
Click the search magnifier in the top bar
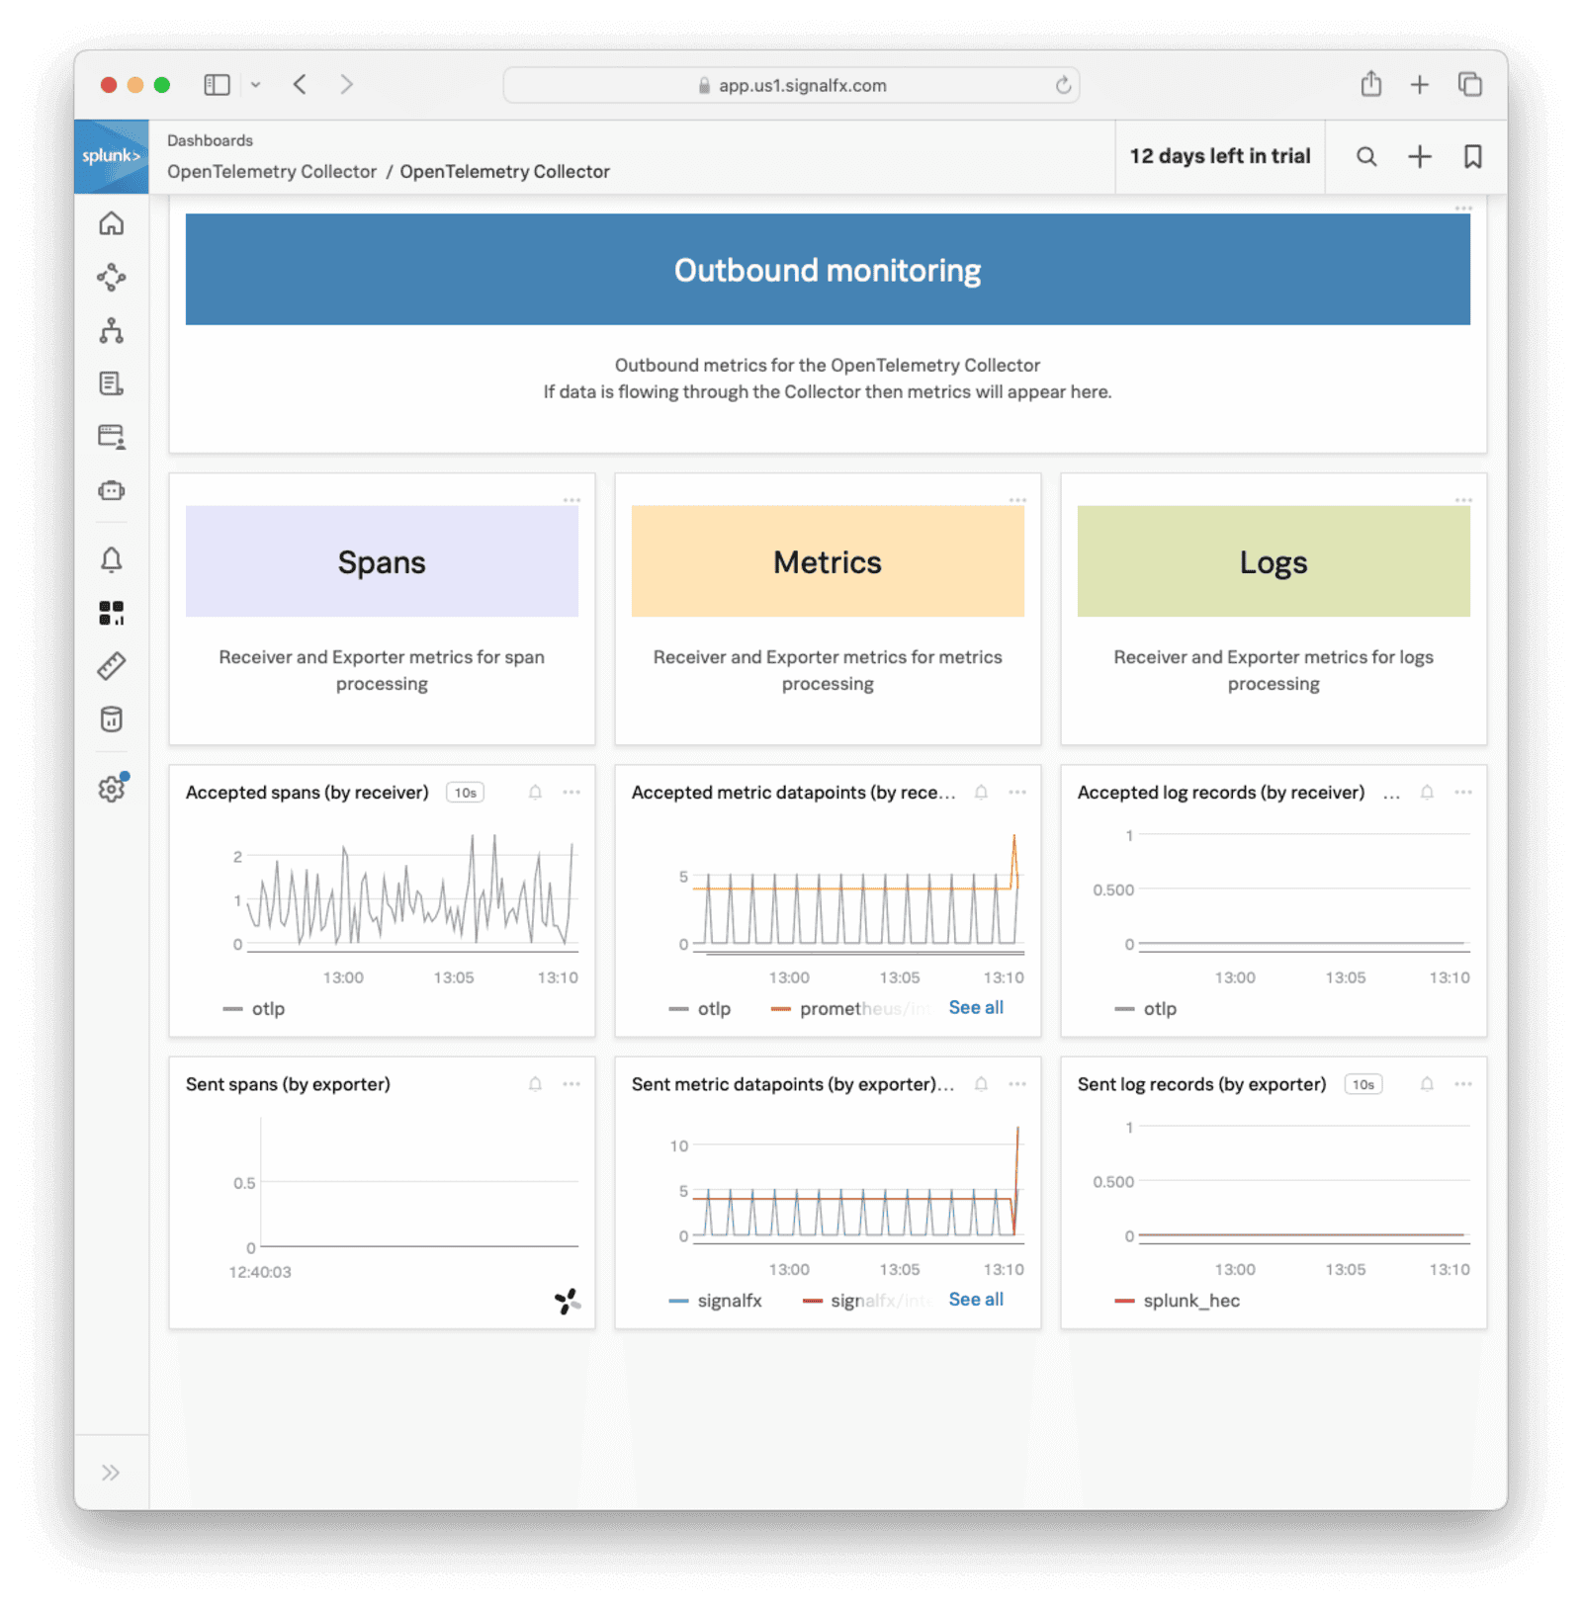pyautogui.click(x=1366, y=156)
